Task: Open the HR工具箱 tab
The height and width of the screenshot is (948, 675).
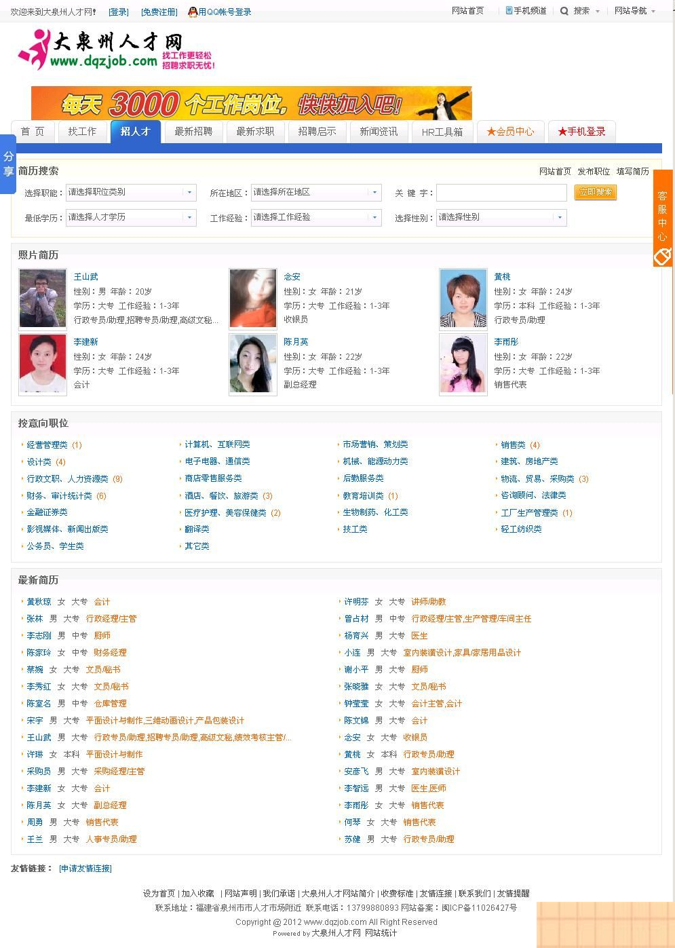Action: [x=442, y=132]
